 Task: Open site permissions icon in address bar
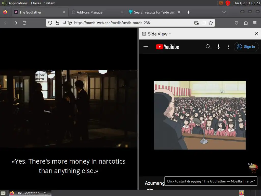point(64,23)
